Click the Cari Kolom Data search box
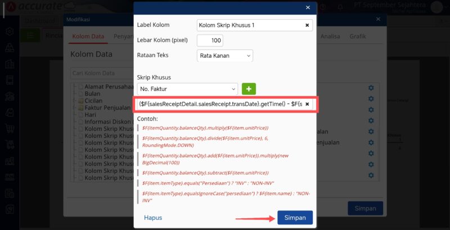Screen dimensions: 450x230 pos(102,73)
